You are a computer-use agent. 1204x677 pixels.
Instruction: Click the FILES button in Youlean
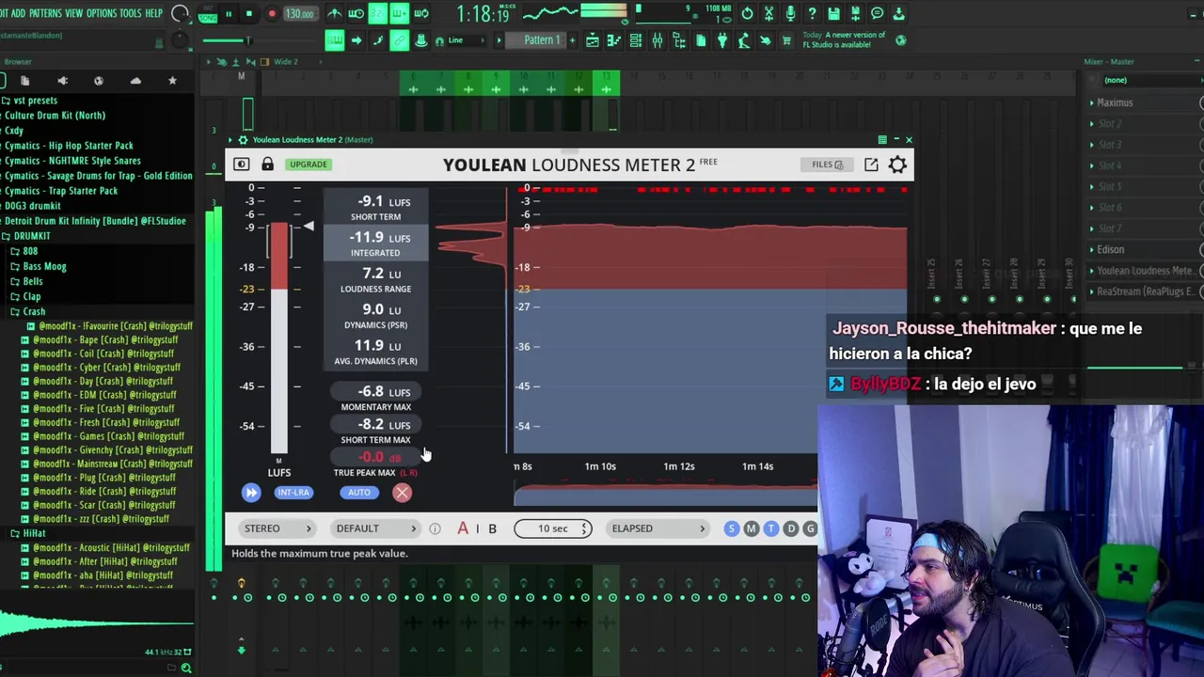pos(828,165)
